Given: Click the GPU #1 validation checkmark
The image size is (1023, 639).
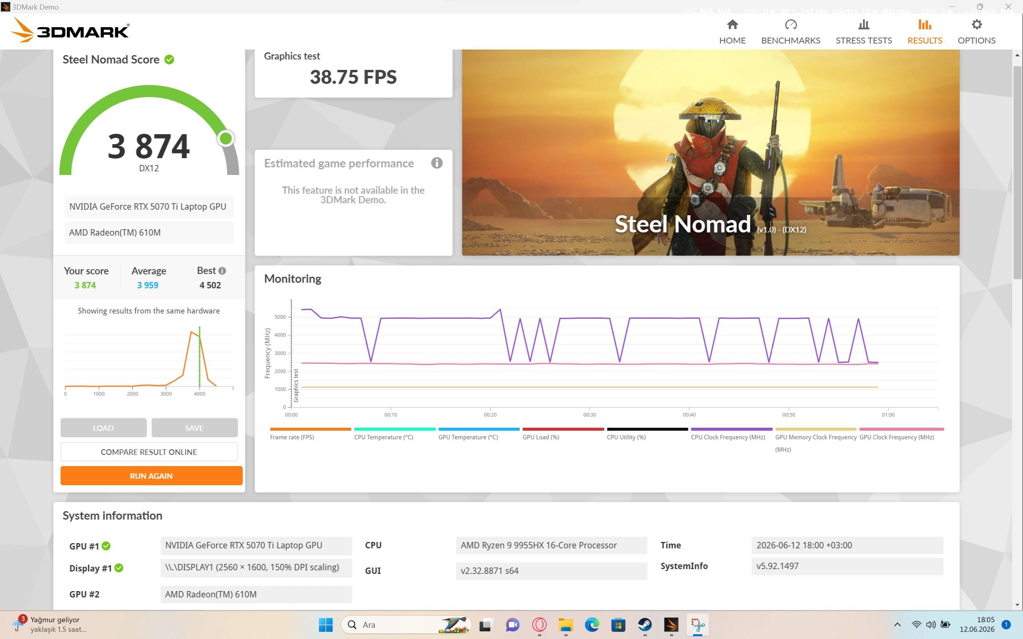Looking at the screenshot, I should [106, 546].
